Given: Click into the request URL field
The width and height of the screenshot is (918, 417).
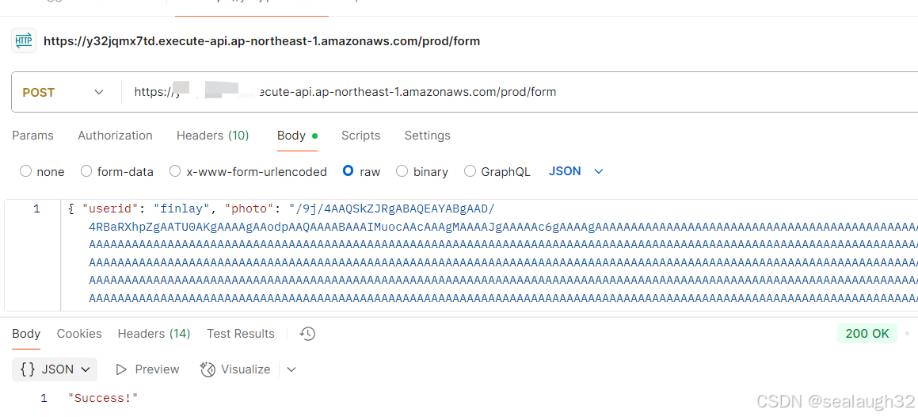Looking at the screenshot, I should click(x=518, y=93).
